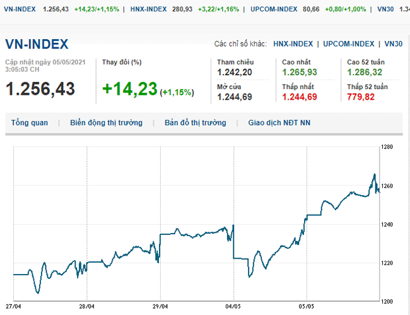Open HNX-INDEX link beside 'Các chỉ số khác'
Image resolution: width=410 pixels, height=315 pixels.
(293, 44)
